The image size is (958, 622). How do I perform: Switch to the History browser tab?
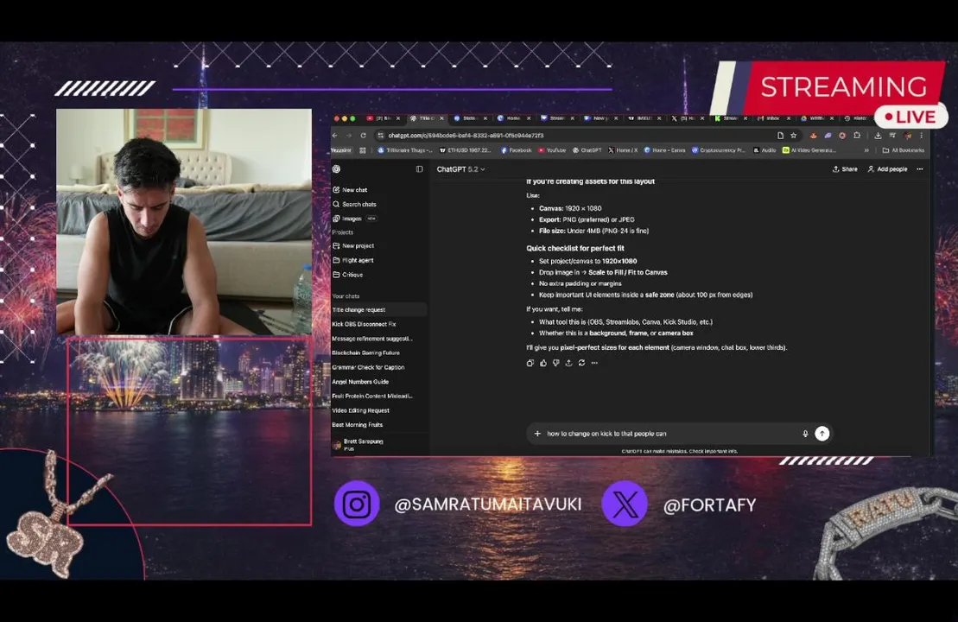[857, 118]
